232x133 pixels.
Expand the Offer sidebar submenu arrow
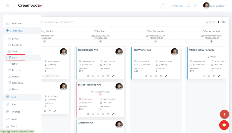coord(37,105)
